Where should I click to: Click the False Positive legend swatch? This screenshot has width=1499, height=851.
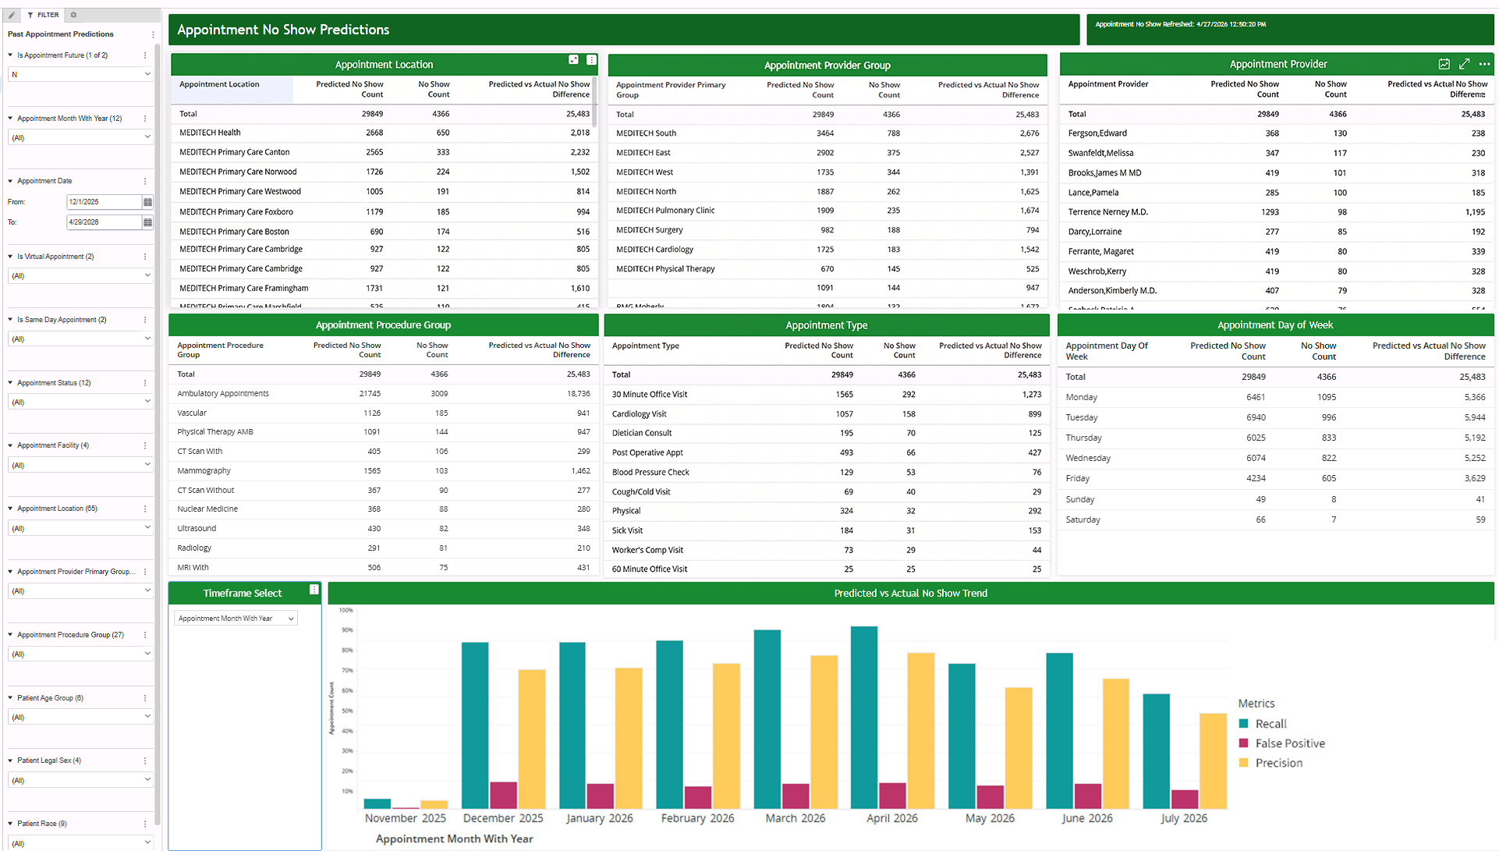[x=1243, y=743]
